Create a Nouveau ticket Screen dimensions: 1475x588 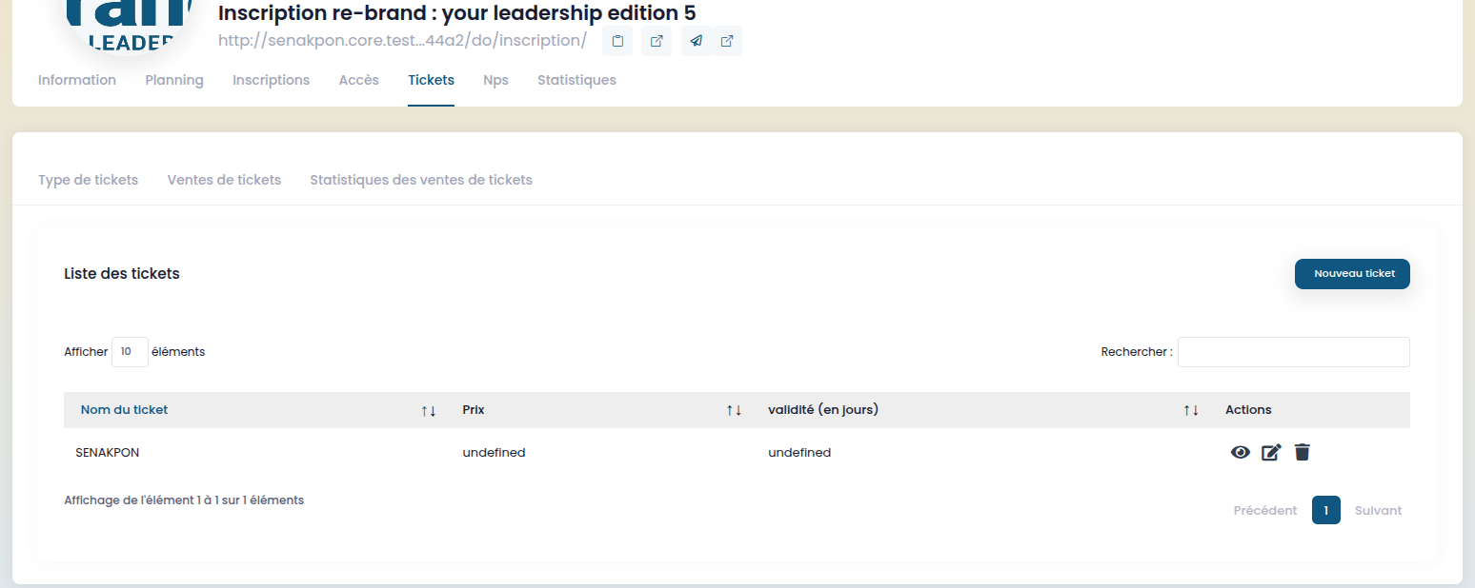1352,274
